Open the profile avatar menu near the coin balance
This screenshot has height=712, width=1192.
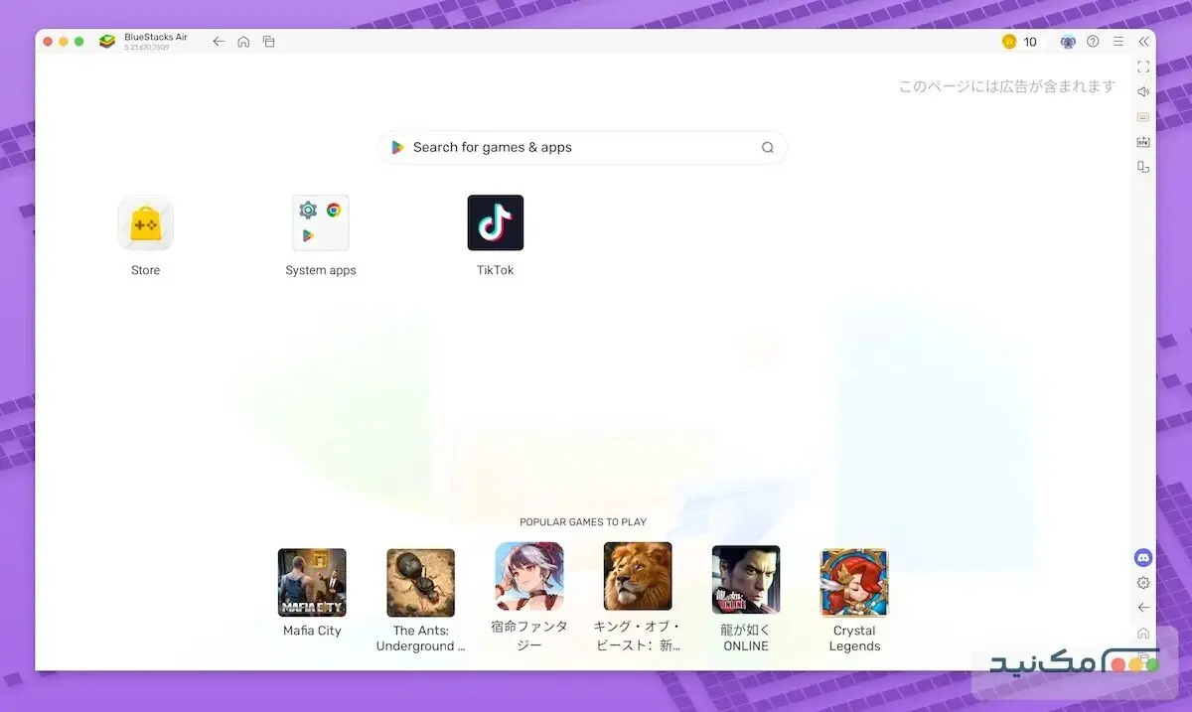[x=1067, y=42]
